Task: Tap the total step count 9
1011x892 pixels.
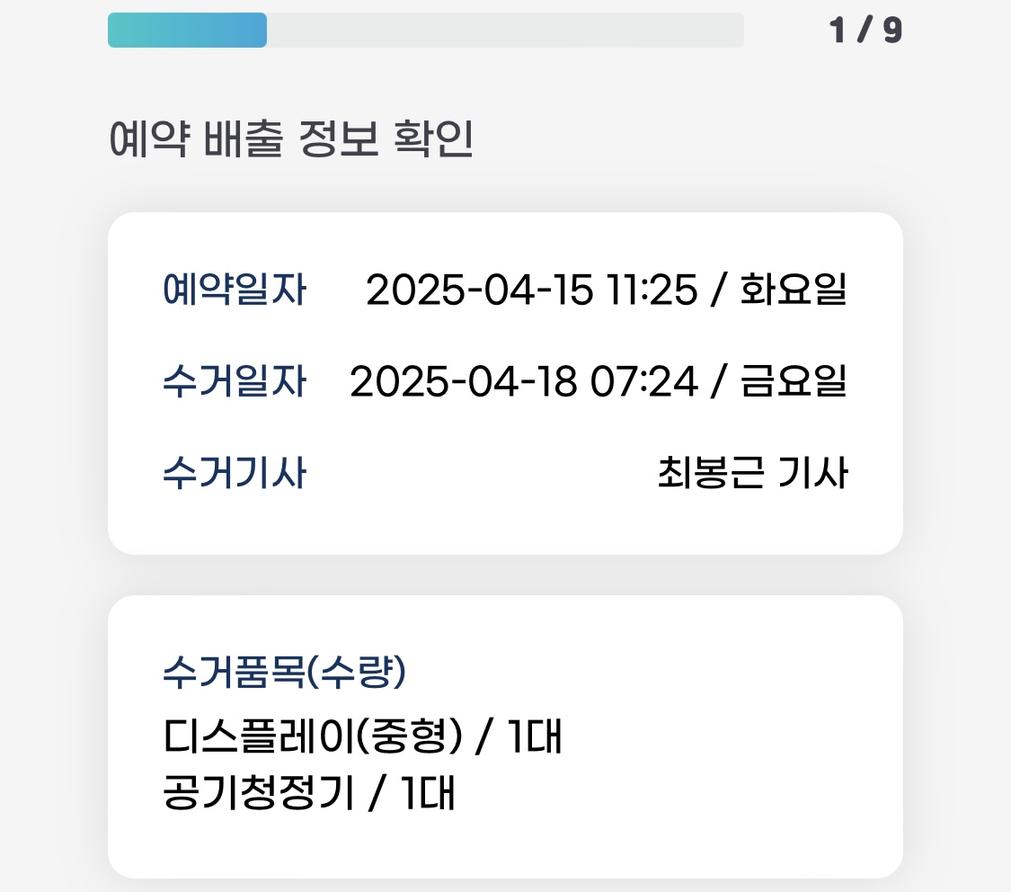Action: [891, 31]
